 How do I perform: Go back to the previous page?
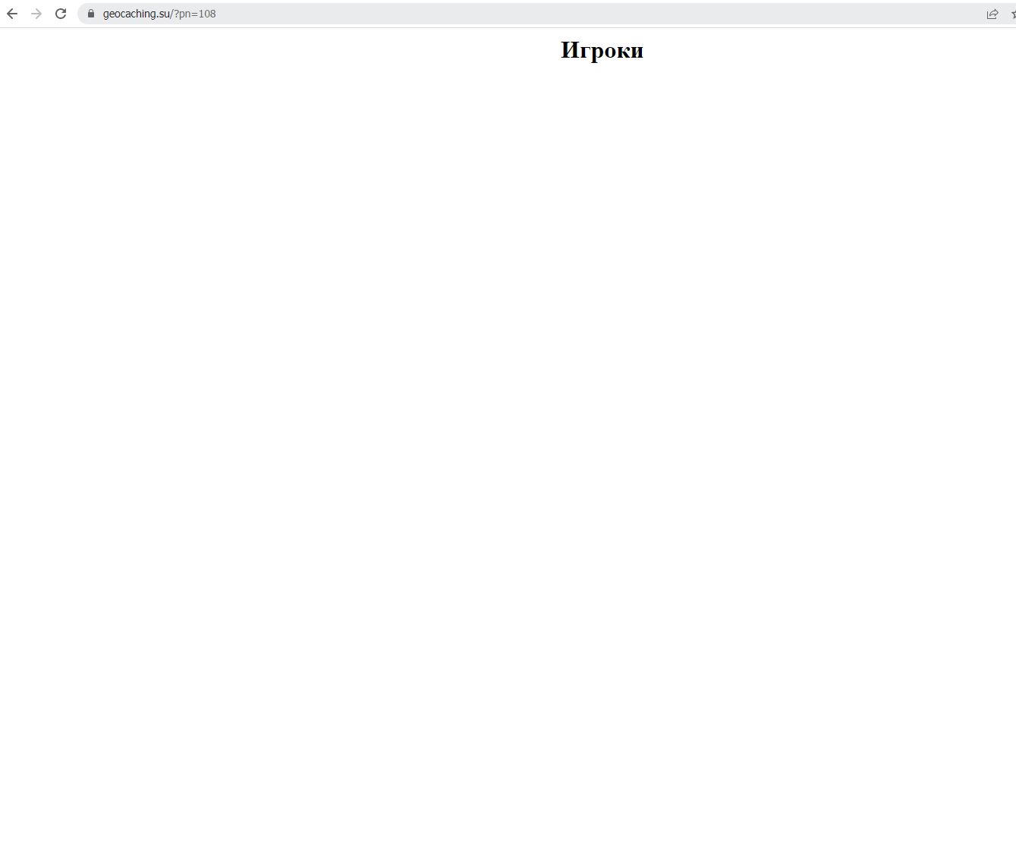tap(12, 14)
